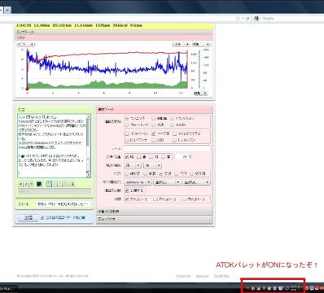Image resolution: width=324 pixels, height=293 pixels.
Task: Click inside the タイトル title field
Action: (x=64, y=204)
